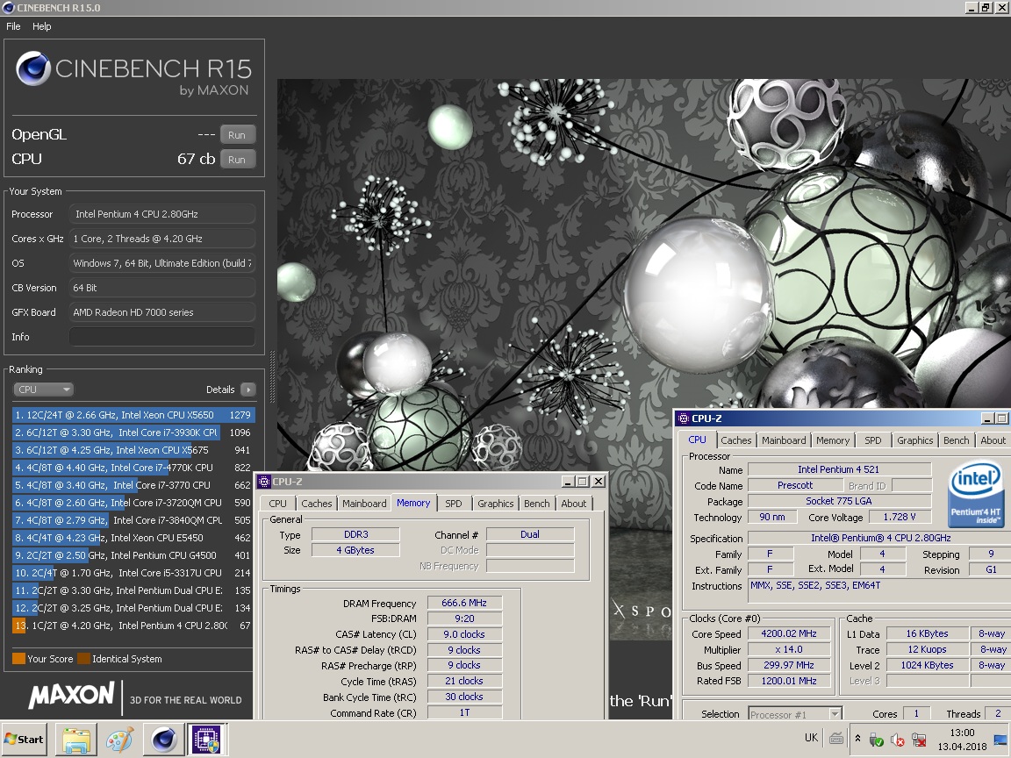Click the CPU-Z icon in Memory window titlebar
This screenshot has width=1011, height=758.
(x=264, y=482)
